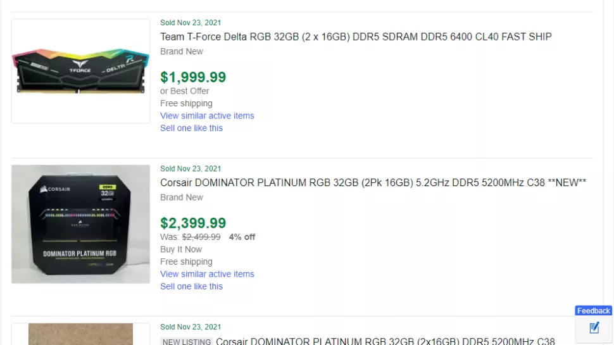Click the or Best Offer text
The height and width of the screenshot is (345, 614).
click(x=184, y=91)
